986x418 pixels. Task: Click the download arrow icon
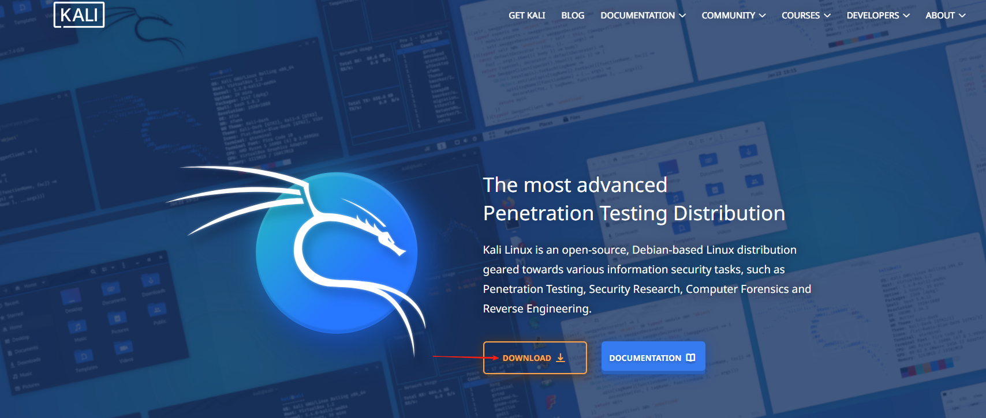(561, 358)
